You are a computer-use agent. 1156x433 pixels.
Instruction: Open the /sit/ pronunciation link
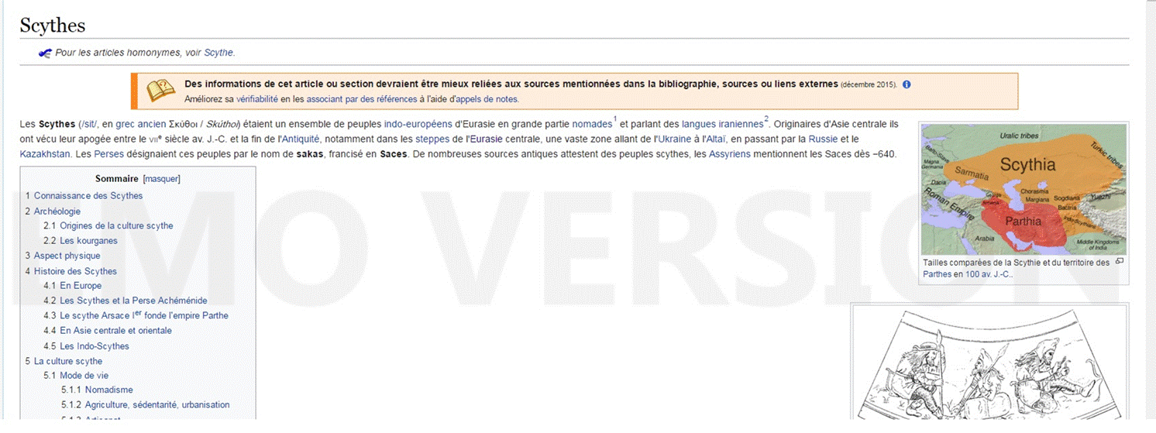point(88,125)
